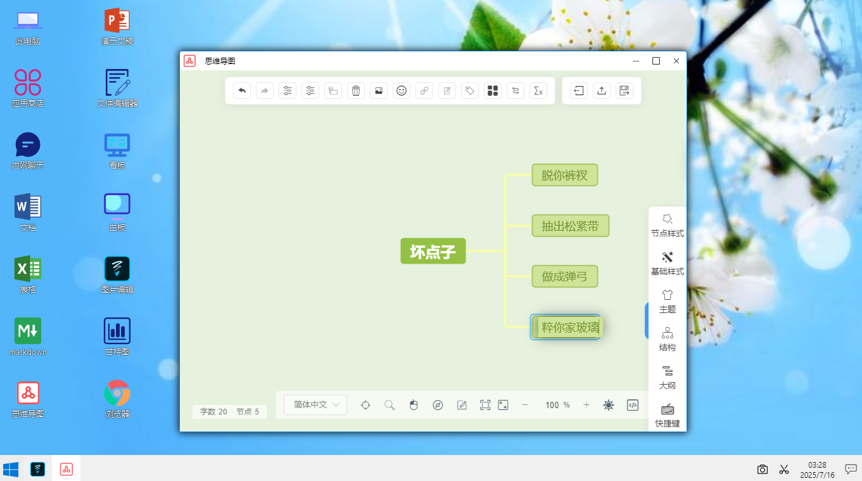
Task: Open the emoji icon picker
Action: (402, 91)
